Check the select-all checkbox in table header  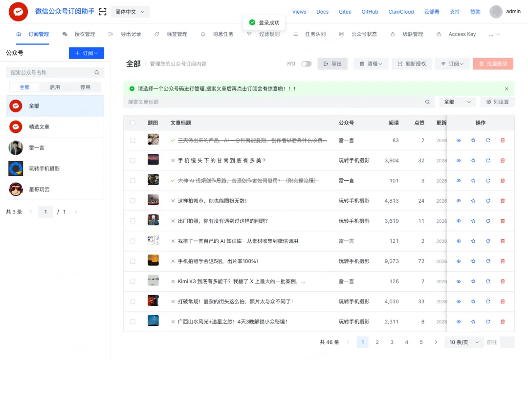132,123
